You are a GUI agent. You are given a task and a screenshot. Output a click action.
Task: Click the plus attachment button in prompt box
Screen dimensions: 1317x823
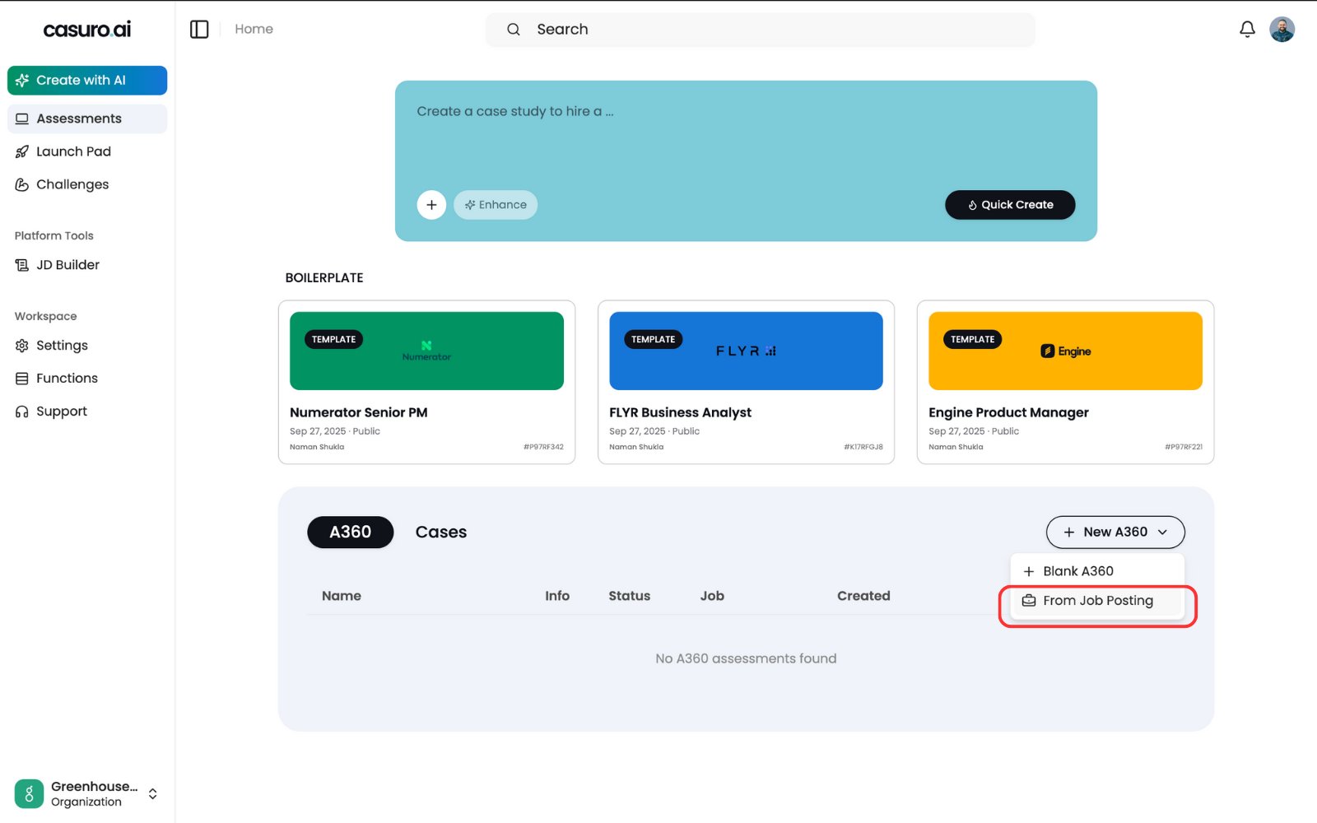coord(431,205)
